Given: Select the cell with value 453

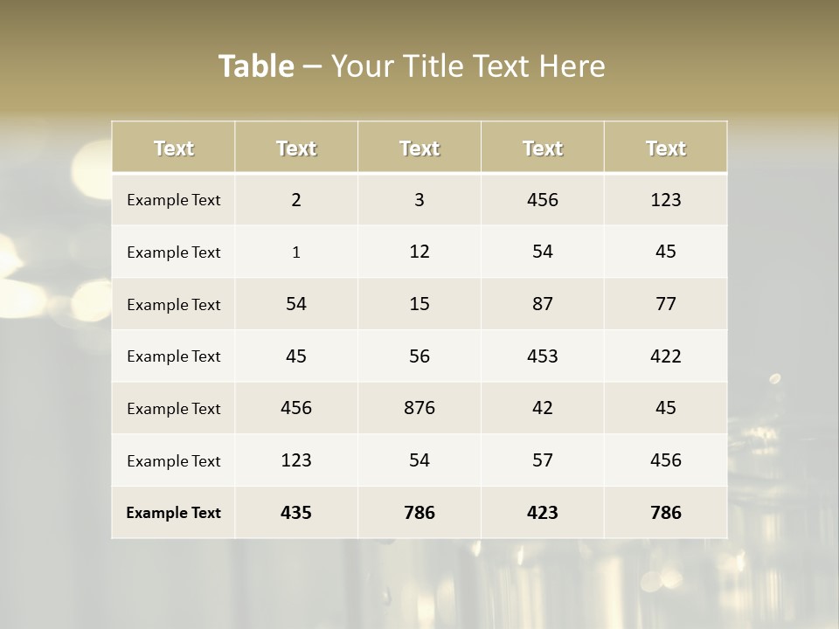Looking at the screenshot, I should 543,356.
